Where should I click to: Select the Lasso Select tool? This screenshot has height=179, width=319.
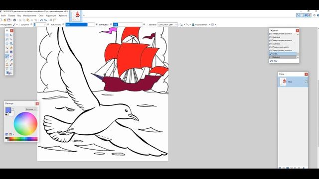7,39
